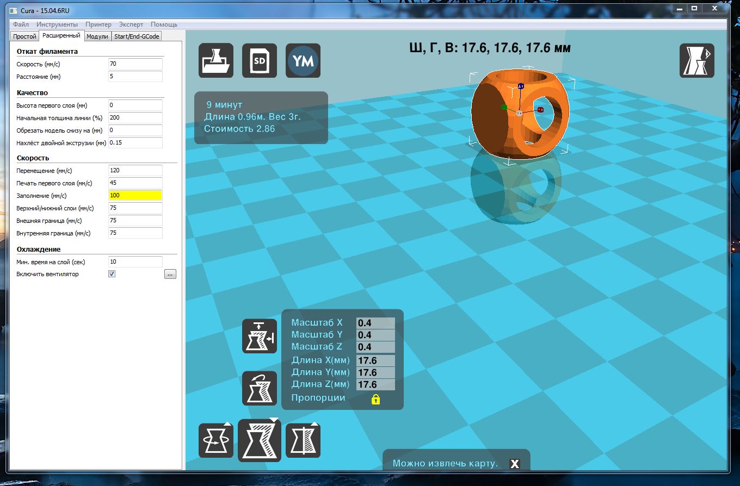The width and height of the screenshot is (740, 486).
Task: Open the Эксперт menu
Action: point(131,24)
